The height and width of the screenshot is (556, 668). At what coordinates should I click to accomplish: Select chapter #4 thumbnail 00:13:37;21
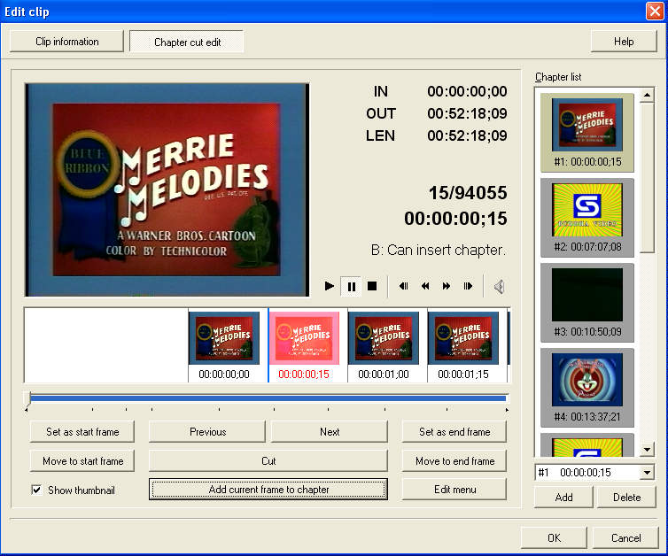click(587, 388)
